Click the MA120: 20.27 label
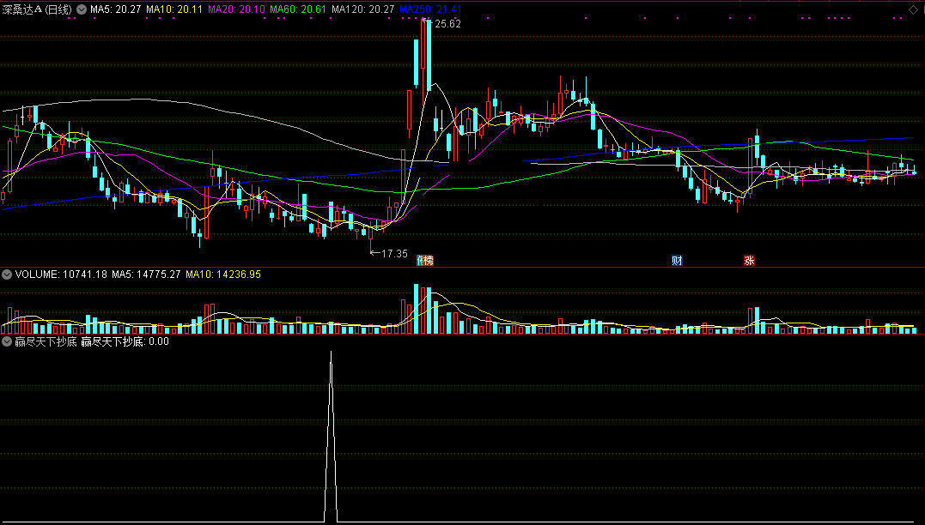 click(362, 9)
